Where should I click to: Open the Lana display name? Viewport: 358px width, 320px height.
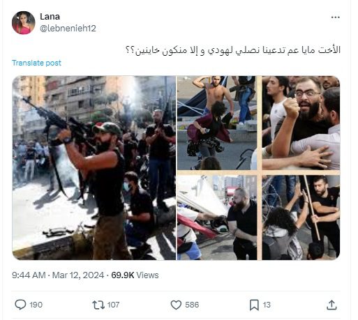point(50,17)
